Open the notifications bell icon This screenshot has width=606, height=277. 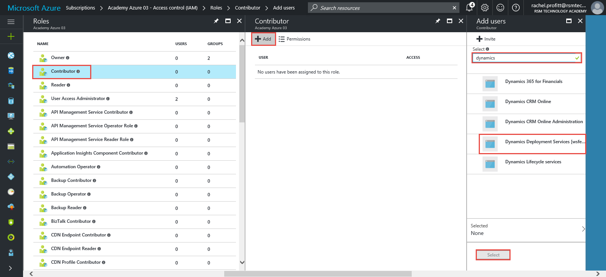click(x=470, y=7)
